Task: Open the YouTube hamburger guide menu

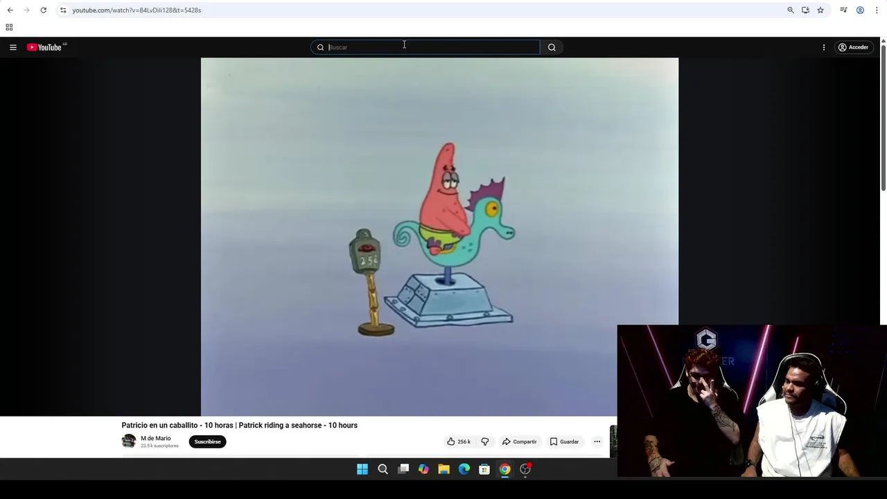Action: [x=13, y=47]
